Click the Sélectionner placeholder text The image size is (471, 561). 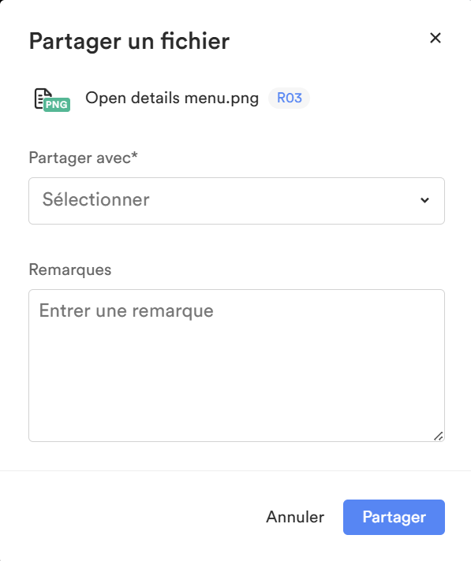pos(95,199)
